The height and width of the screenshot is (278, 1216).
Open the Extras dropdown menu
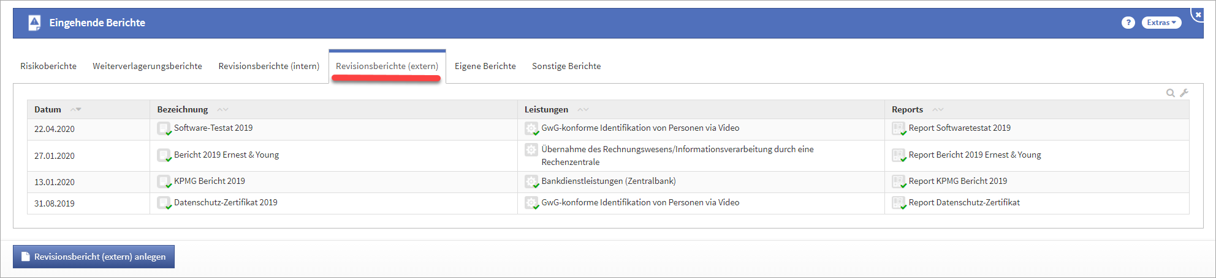pyautogui.click(x=1161, y=23)
